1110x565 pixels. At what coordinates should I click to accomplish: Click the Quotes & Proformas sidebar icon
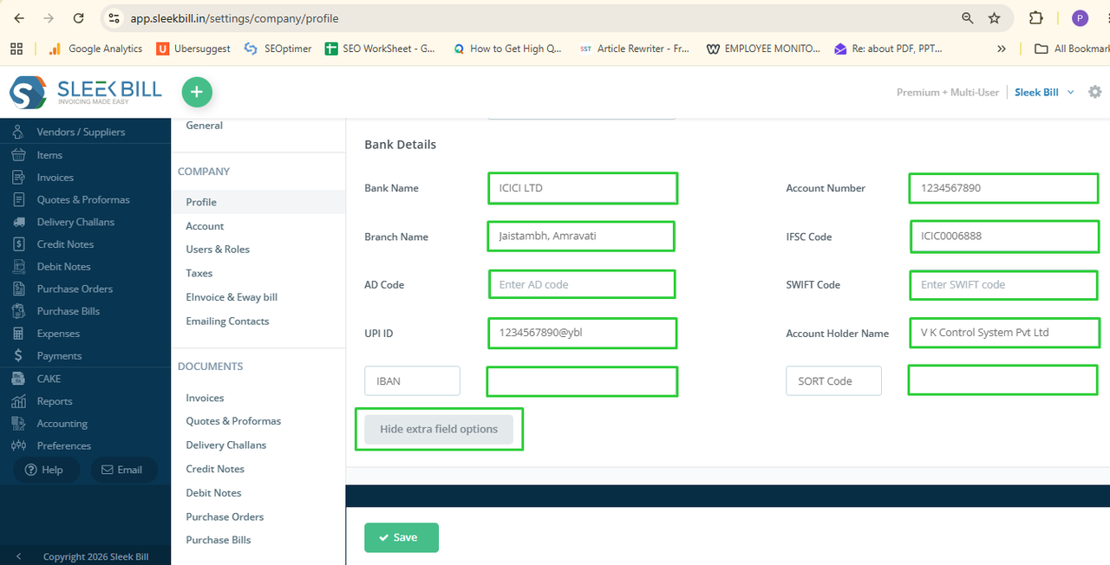pos(18,199)
